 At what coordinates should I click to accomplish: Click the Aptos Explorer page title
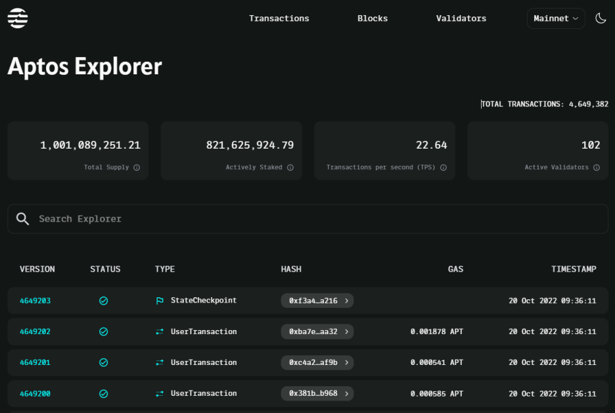85,66
